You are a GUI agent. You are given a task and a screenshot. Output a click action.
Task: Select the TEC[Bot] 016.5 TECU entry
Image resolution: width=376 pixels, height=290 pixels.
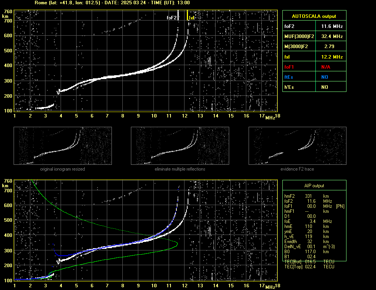tap(309, 262)
